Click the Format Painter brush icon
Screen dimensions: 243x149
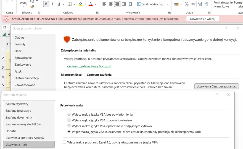[x=32, y=7]
